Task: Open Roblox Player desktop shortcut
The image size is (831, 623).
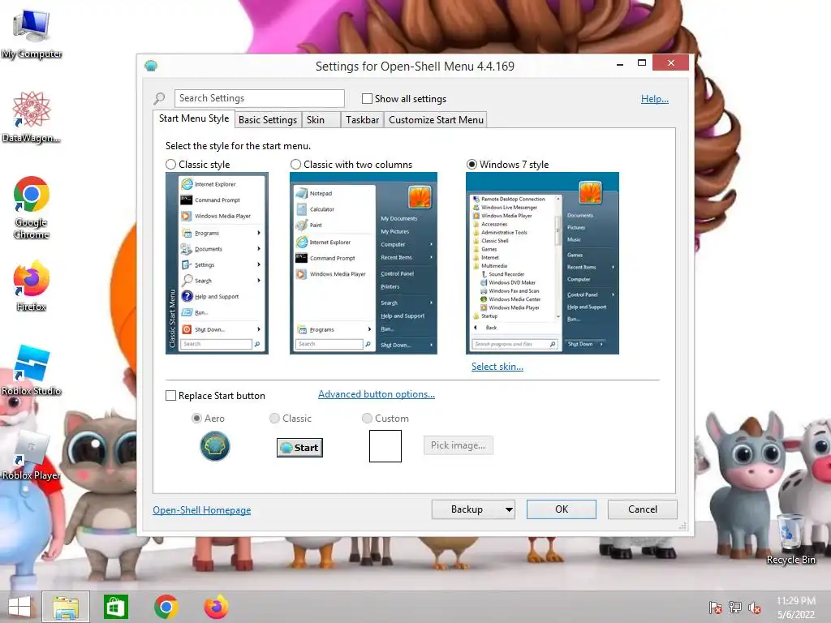Action: [x=32, y=454]
